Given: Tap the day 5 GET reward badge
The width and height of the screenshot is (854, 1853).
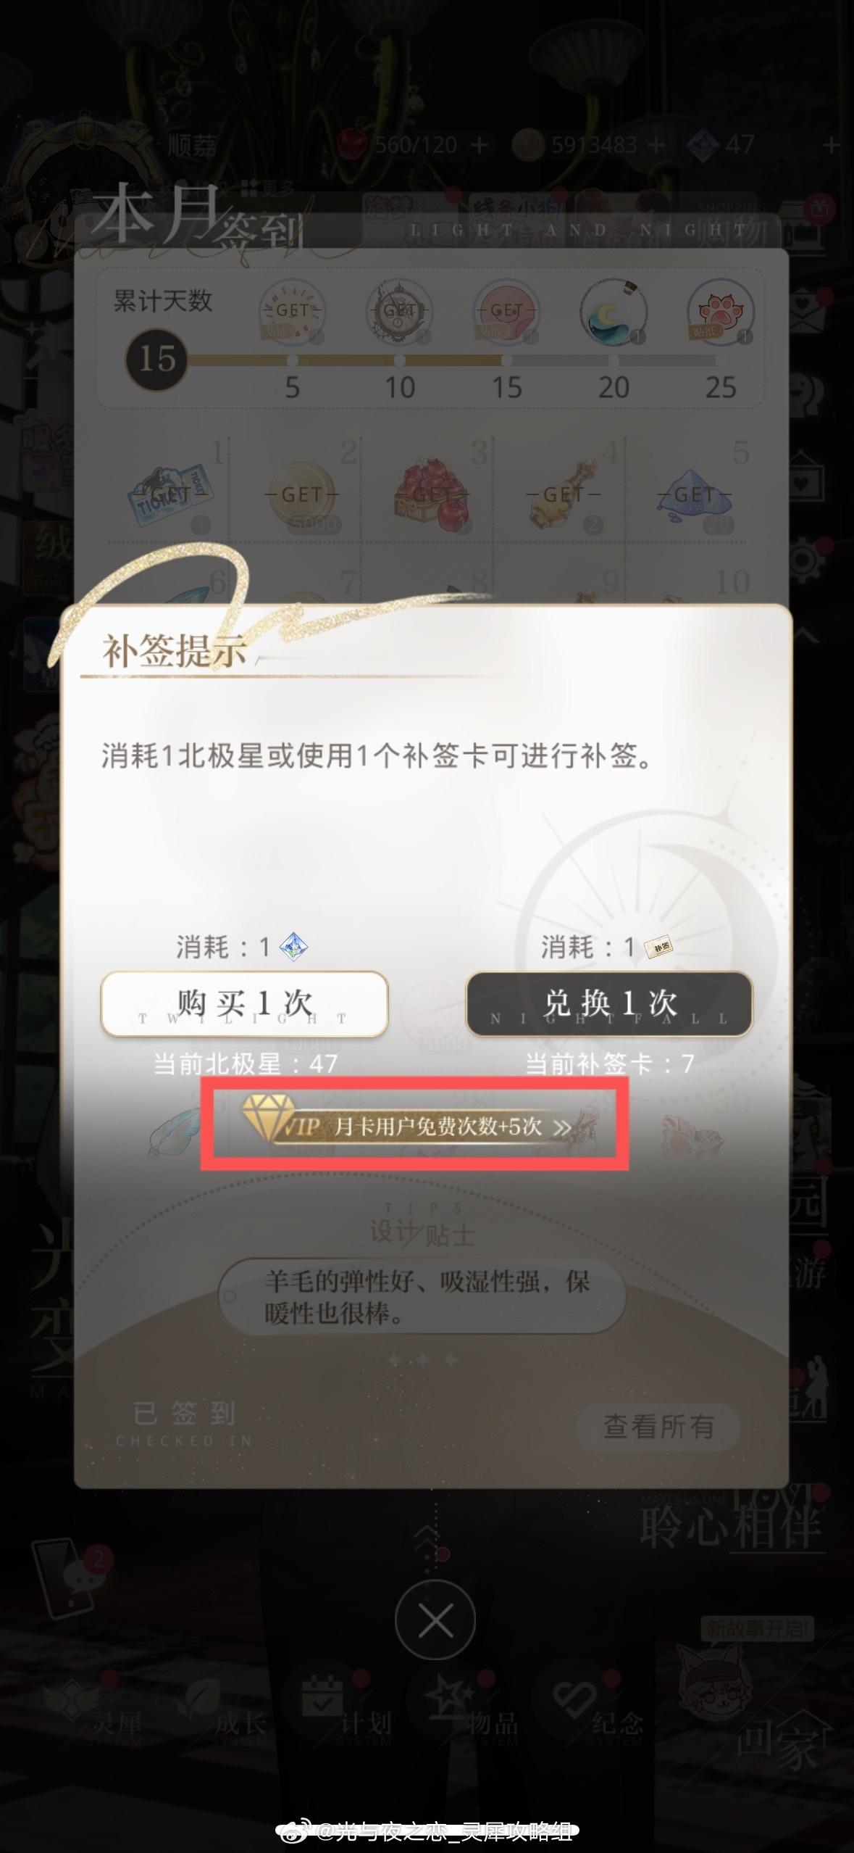Looking at the screenshot, I should (x=292, y=312).
